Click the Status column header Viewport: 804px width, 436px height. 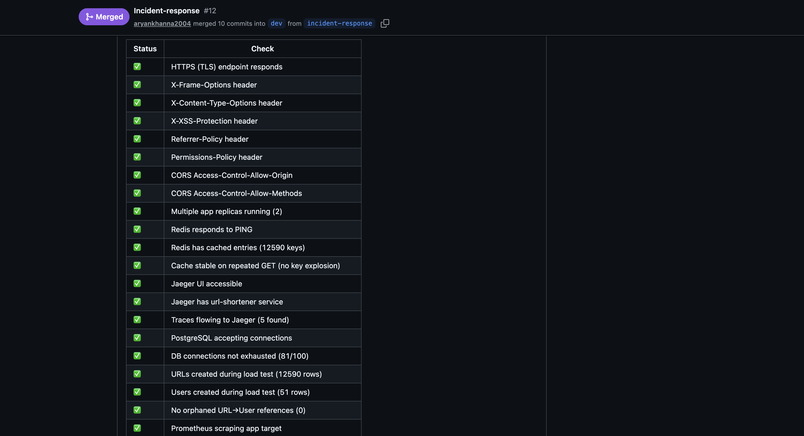(145, 48)
